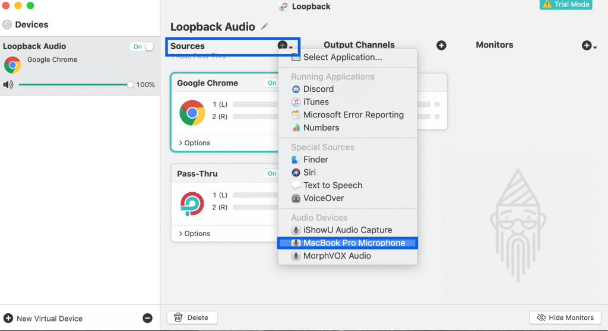Open the Monitors add dropdown
The image size is (608, 331).
coord(589,46)
